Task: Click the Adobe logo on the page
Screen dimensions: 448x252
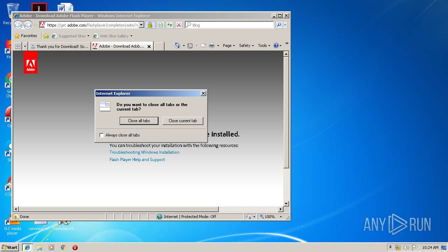Action: click(30, 62)
